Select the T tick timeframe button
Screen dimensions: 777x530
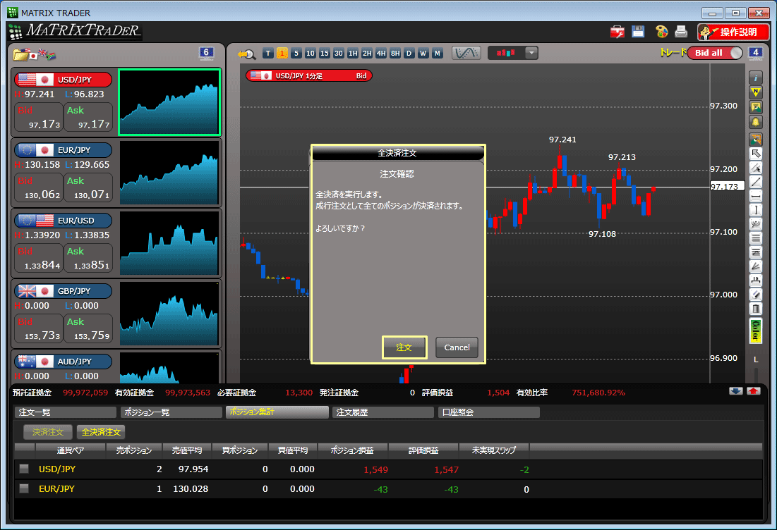268,54
